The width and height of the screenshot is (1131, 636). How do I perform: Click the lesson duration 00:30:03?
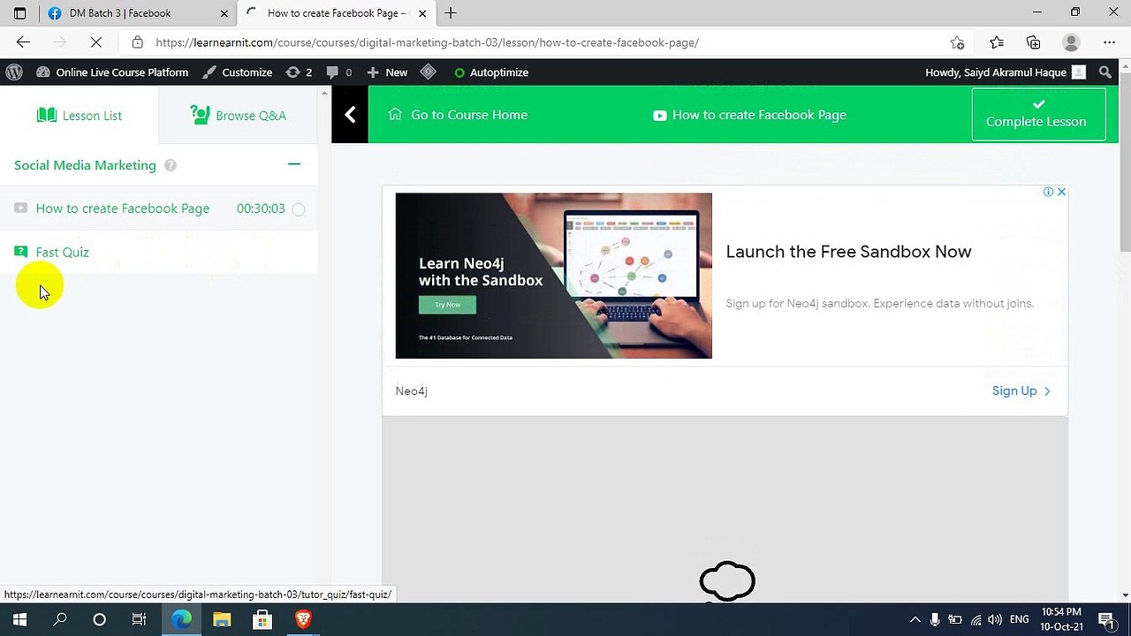coord(261,208)
